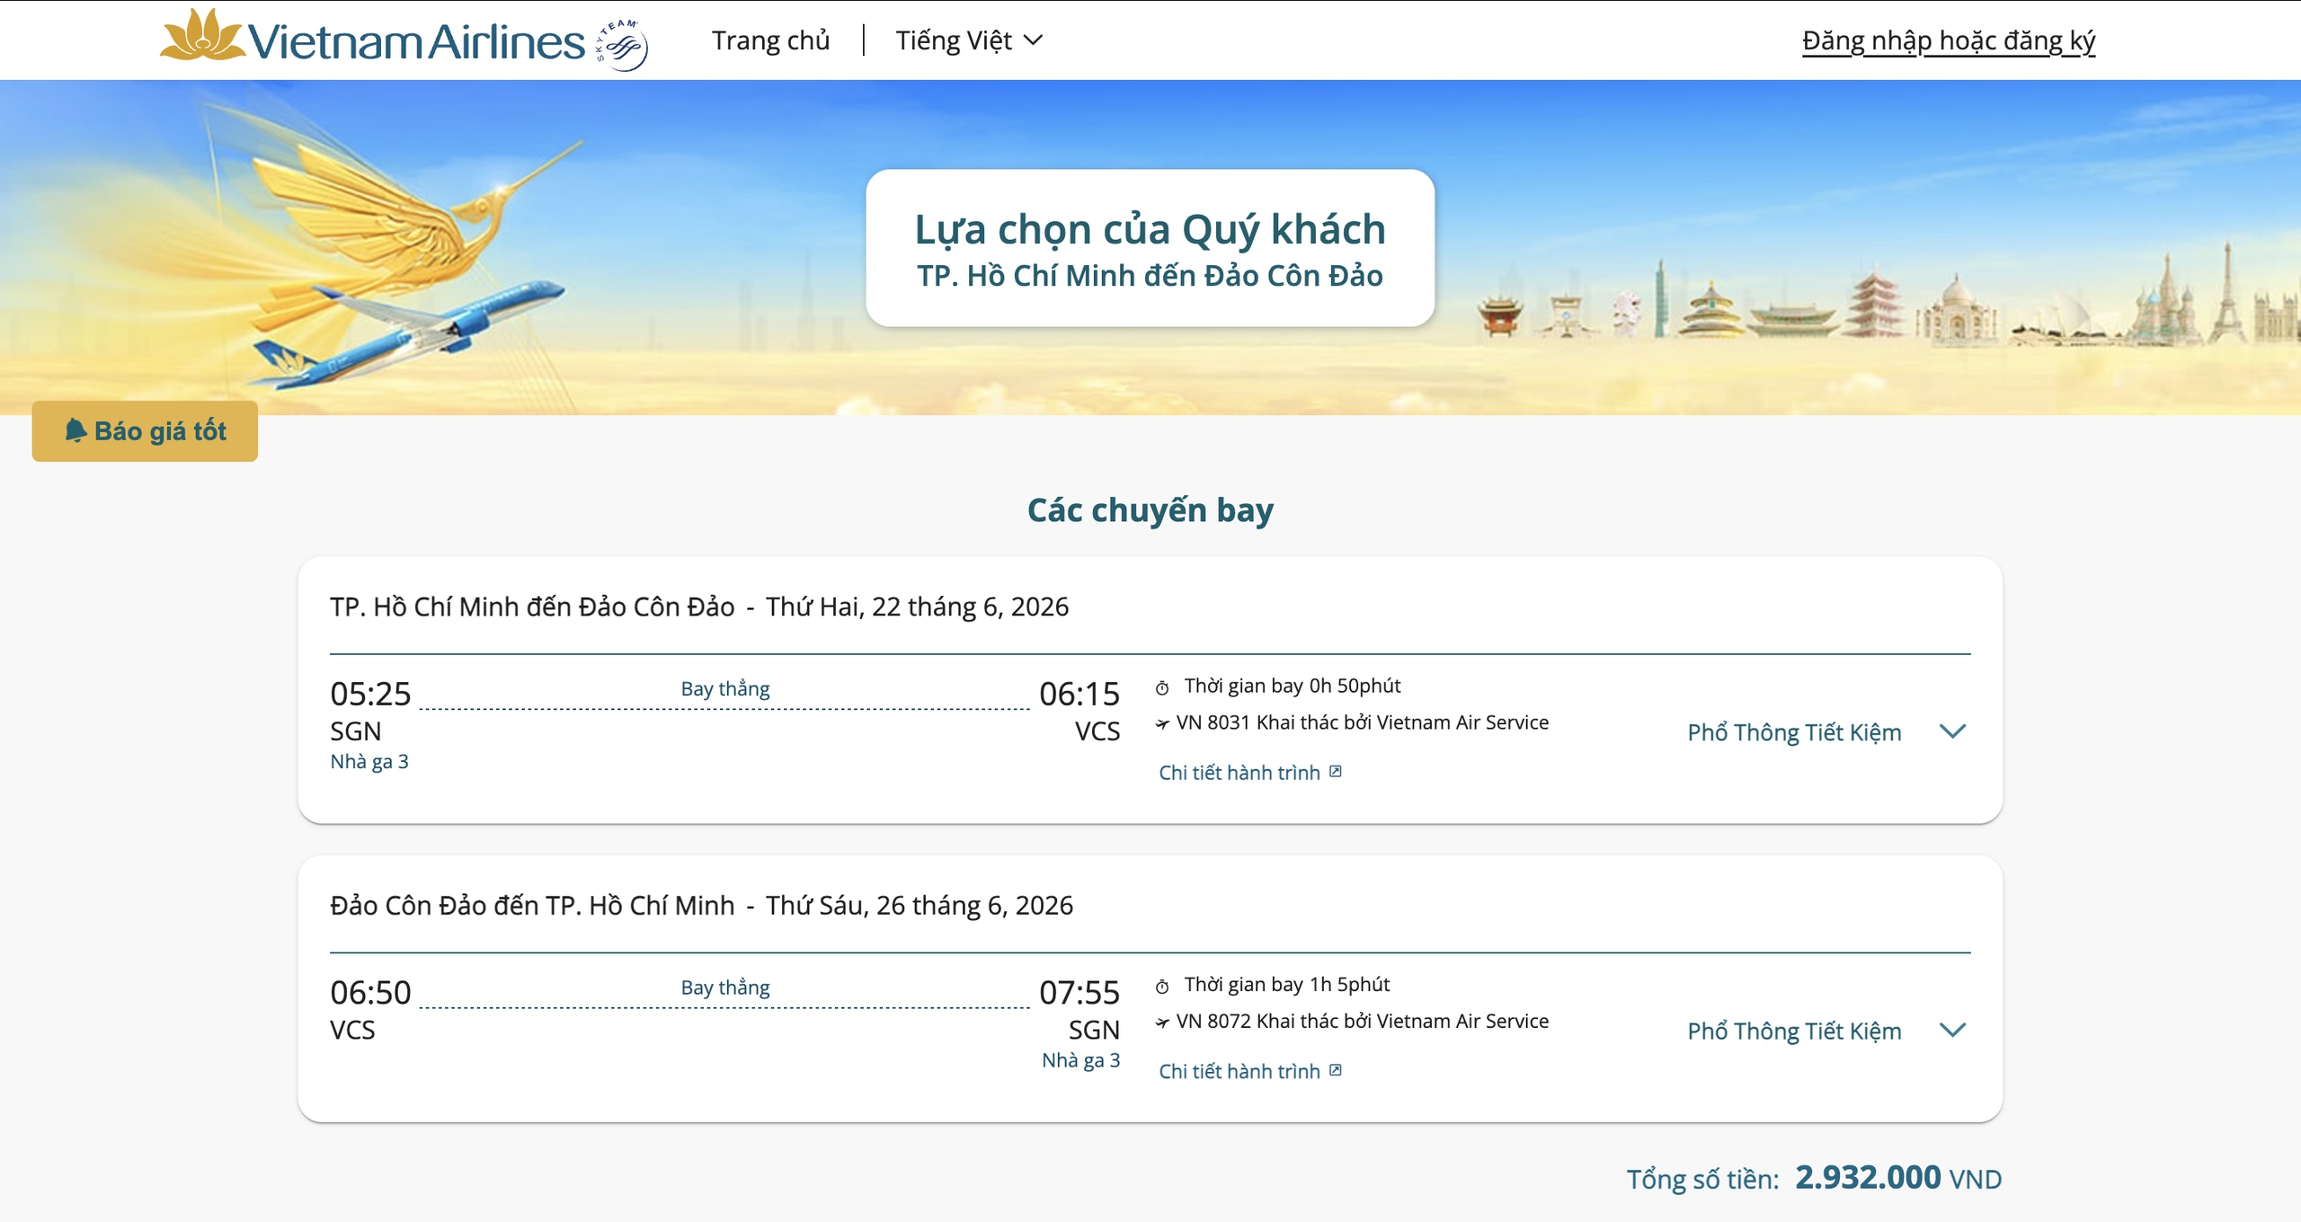
Task: Expand Phổ Thông Tiết Kiệm chevron for VN 8072
Action: point(1952,1030)
